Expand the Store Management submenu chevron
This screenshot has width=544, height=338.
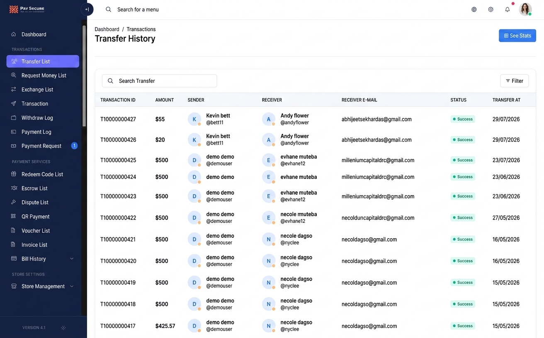click(72, 286)
